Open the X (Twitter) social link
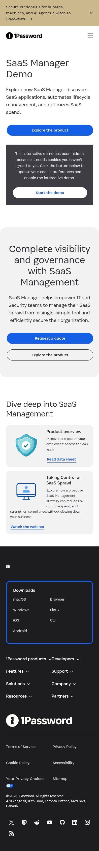 click(x=12, y=822)
